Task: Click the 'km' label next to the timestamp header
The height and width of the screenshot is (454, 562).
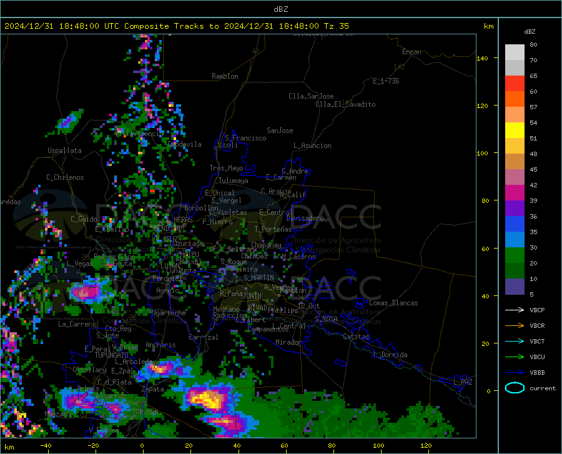Action: pyautogui.click(x=488, y=26)
